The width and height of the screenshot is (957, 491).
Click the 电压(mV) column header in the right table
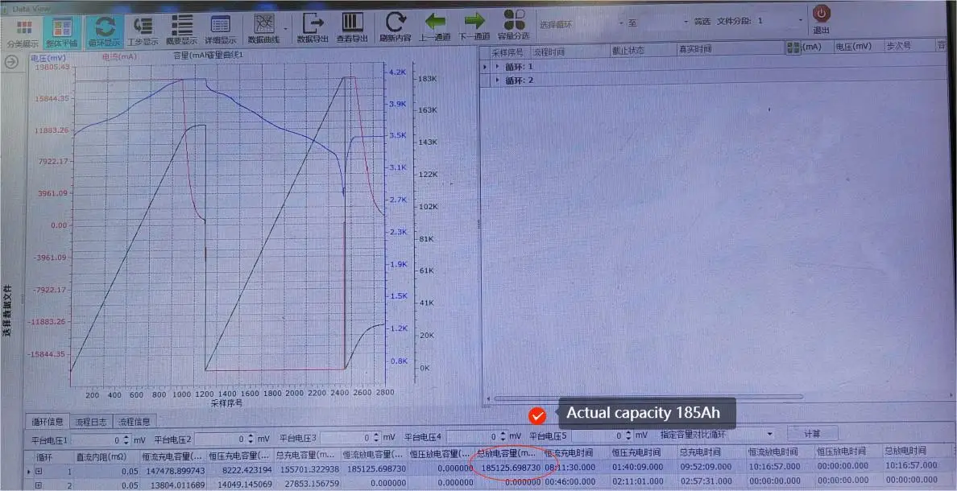pyautogui.click(x=853, y=47)
